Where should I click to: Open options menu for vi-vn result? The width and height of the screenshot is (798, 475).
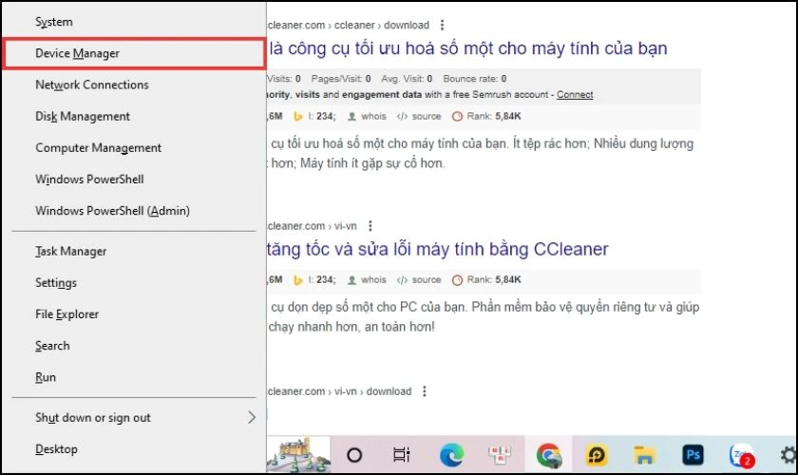click(x=370, y=225)
